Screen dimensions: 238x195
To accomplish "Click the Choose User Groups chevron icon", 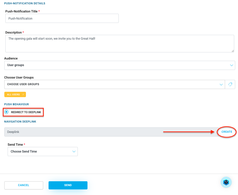I will point(221,84).
